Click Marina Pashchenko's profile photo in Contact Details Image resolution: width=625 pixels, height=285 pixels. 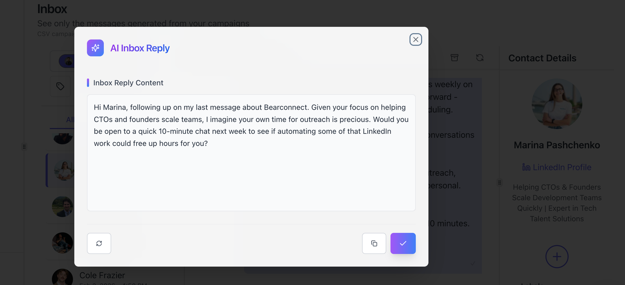pyautogui.click(x=557, y=104)
